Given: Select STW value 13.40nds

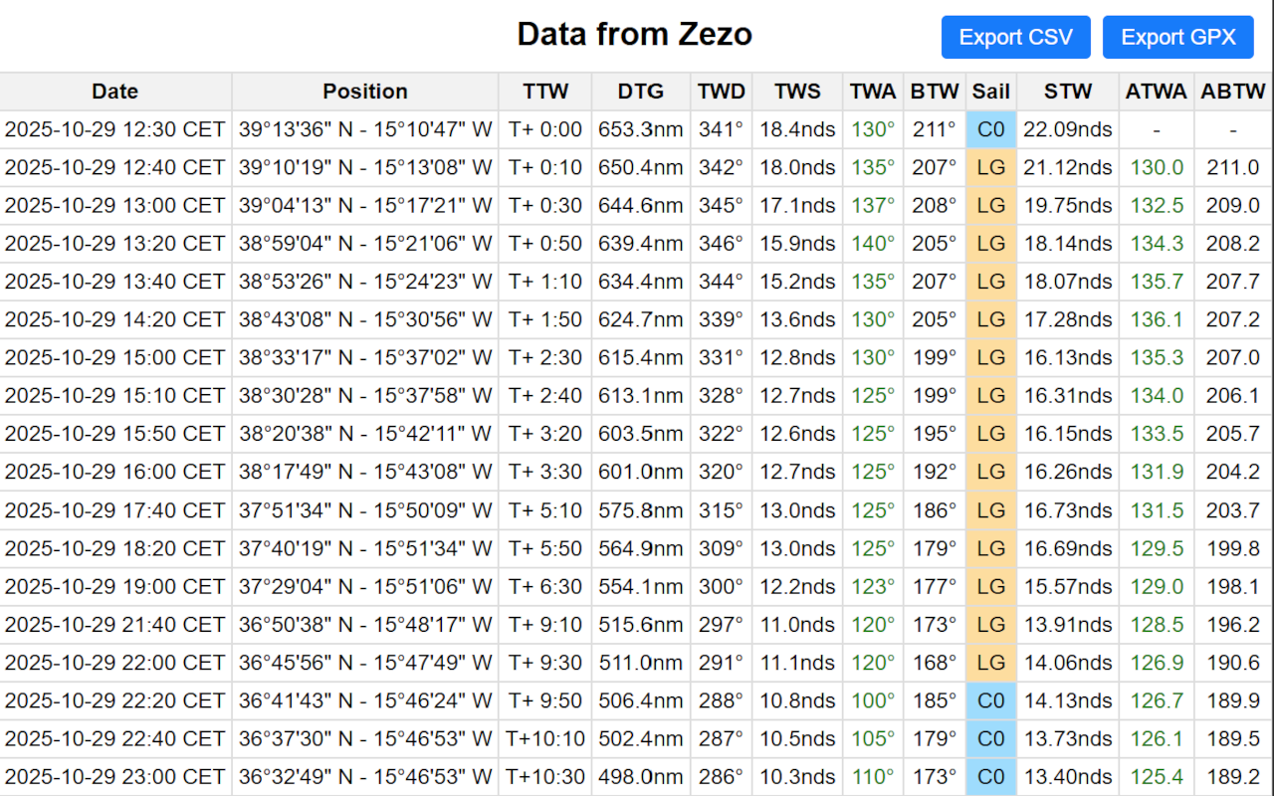Looking at the screenshot, I should (1068, 777).
